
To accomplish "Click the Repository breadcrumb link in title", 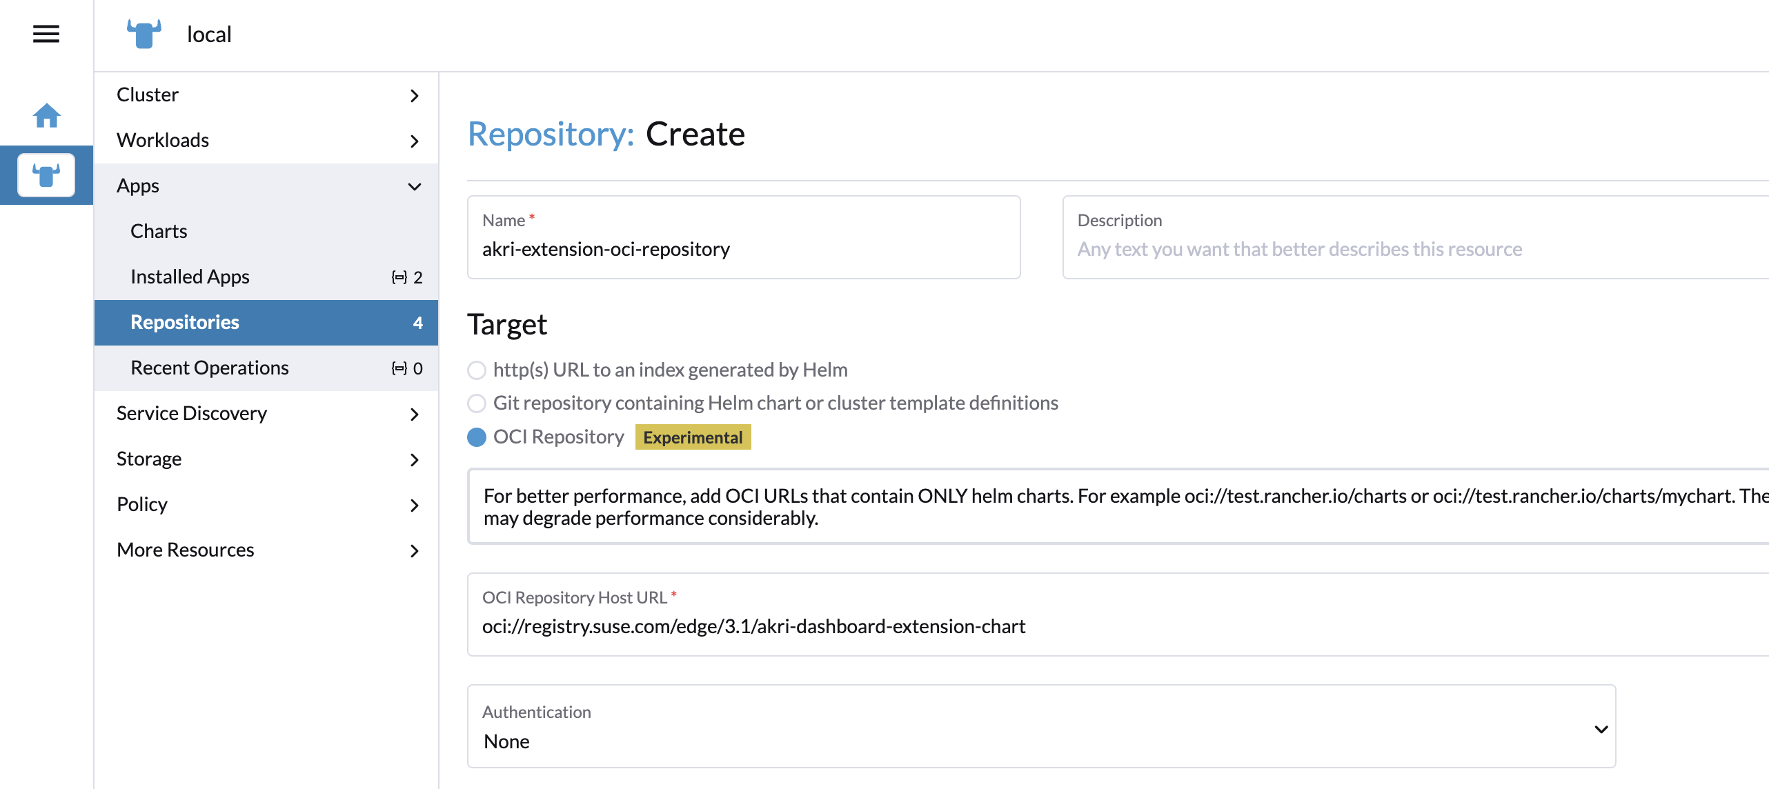I will [551, 134].
